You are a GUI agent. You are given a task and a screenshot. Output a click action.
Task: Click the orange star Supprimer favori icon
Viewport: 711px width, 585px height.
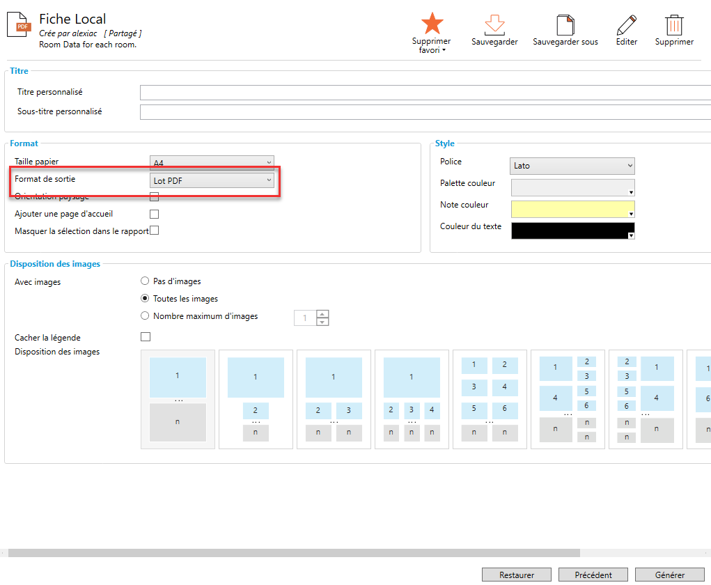432,24
